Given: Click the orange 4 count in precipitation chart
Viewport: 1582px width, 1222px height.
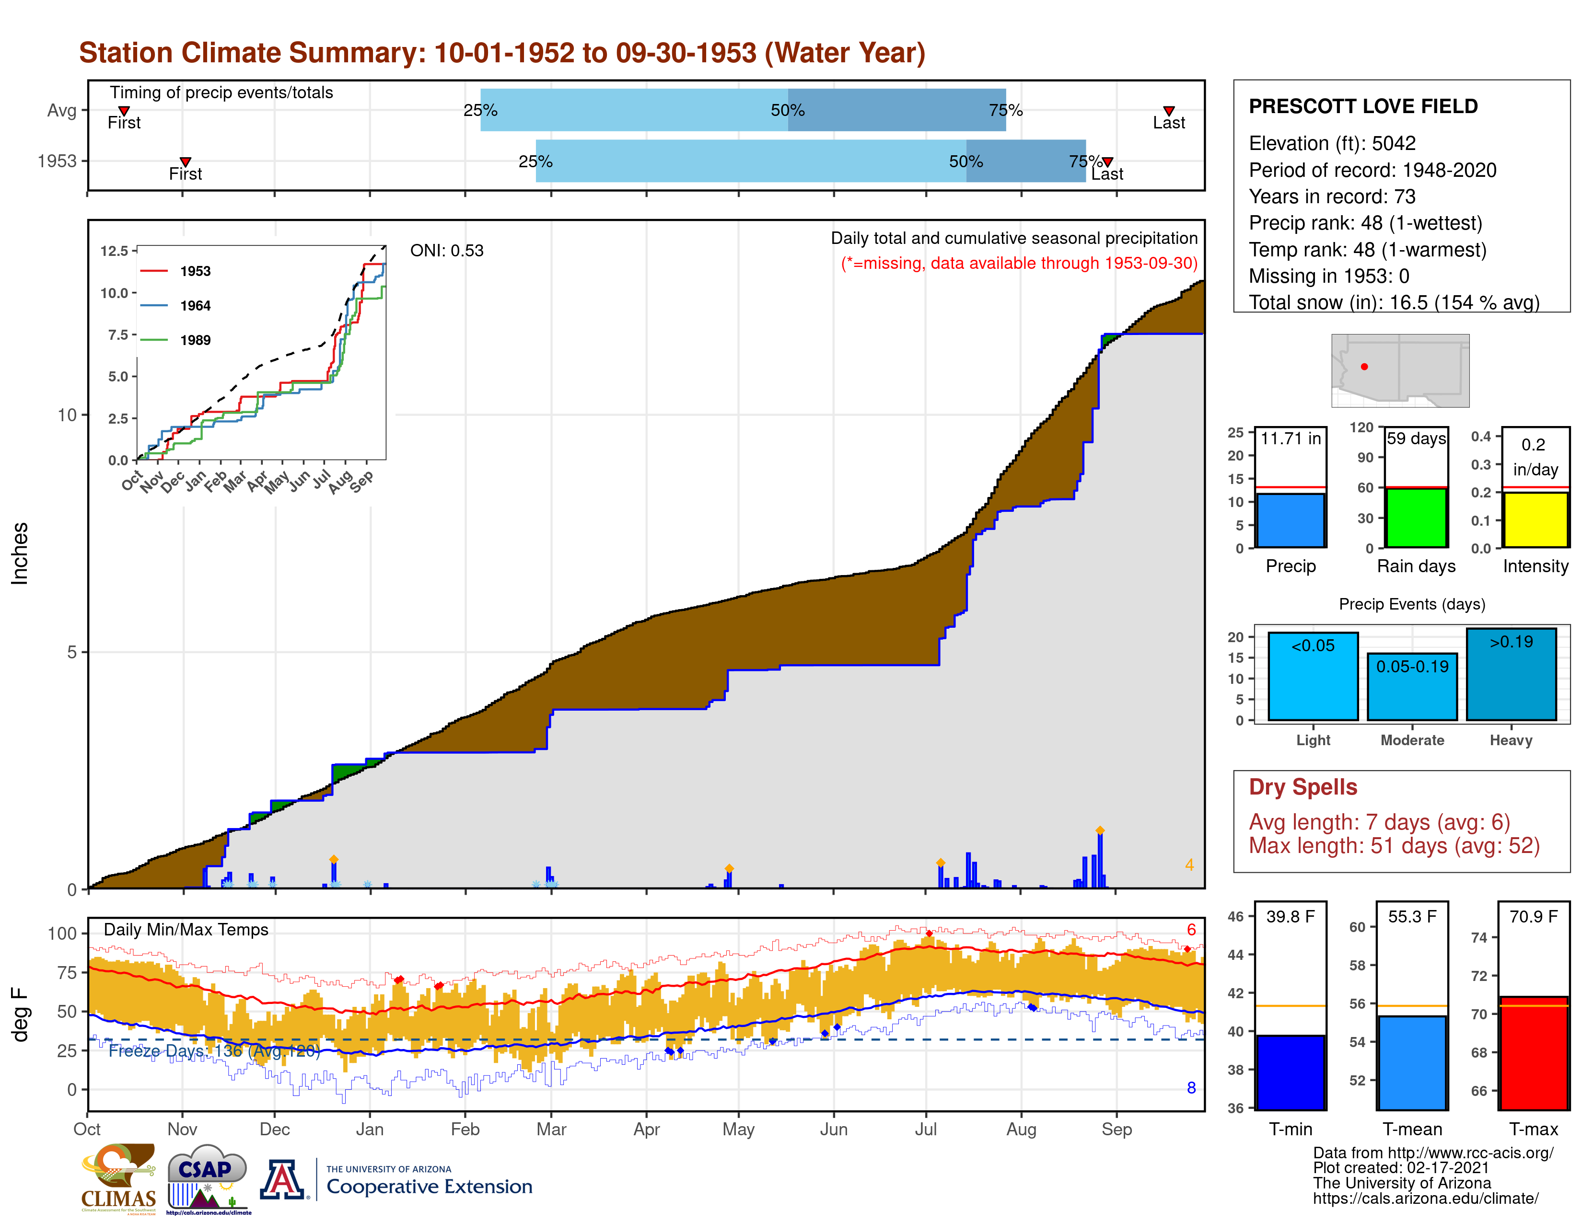Looking at the screenshot, I should pos(1189,865).
